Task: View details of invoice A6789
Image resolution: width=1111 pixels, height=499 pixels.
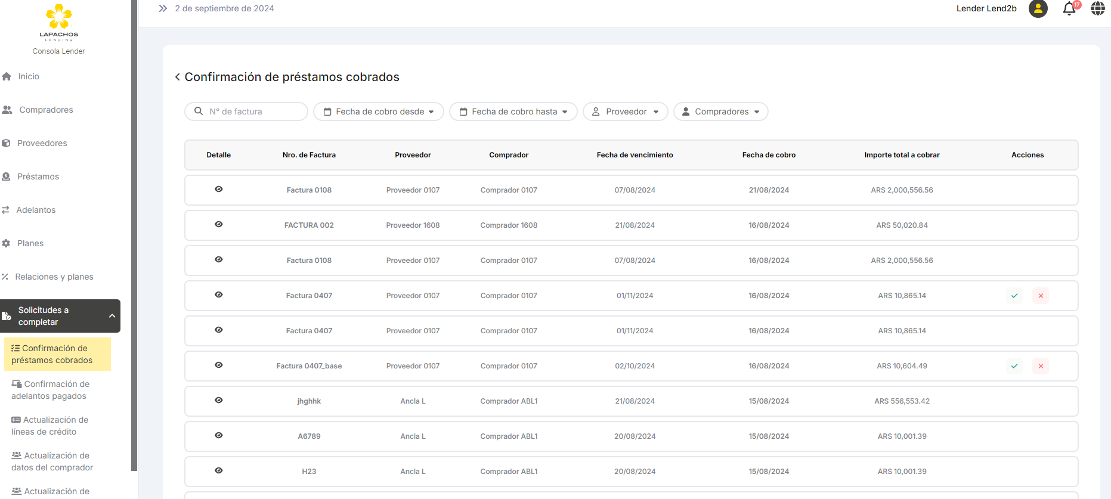Action: 219,436
